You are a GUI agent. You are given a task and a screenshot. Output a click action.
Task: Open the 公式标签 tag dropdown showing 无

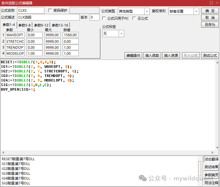coord(121,34)
